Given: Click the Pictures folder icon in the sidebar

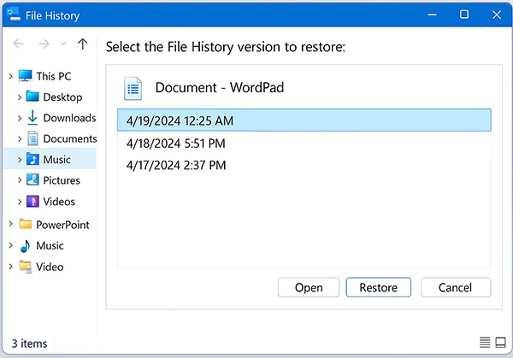Looking at the screenshot, I should pos(32,180).
